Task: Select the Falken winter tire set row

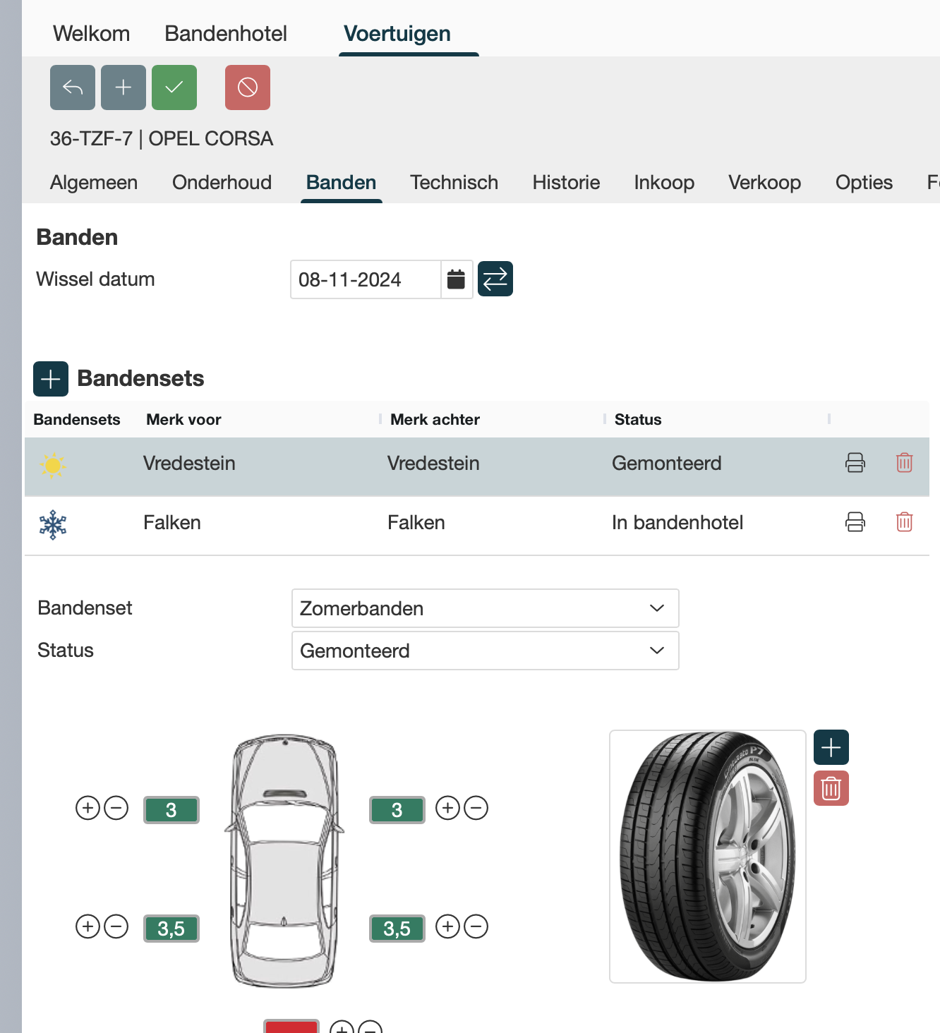Action: [416, 523]
